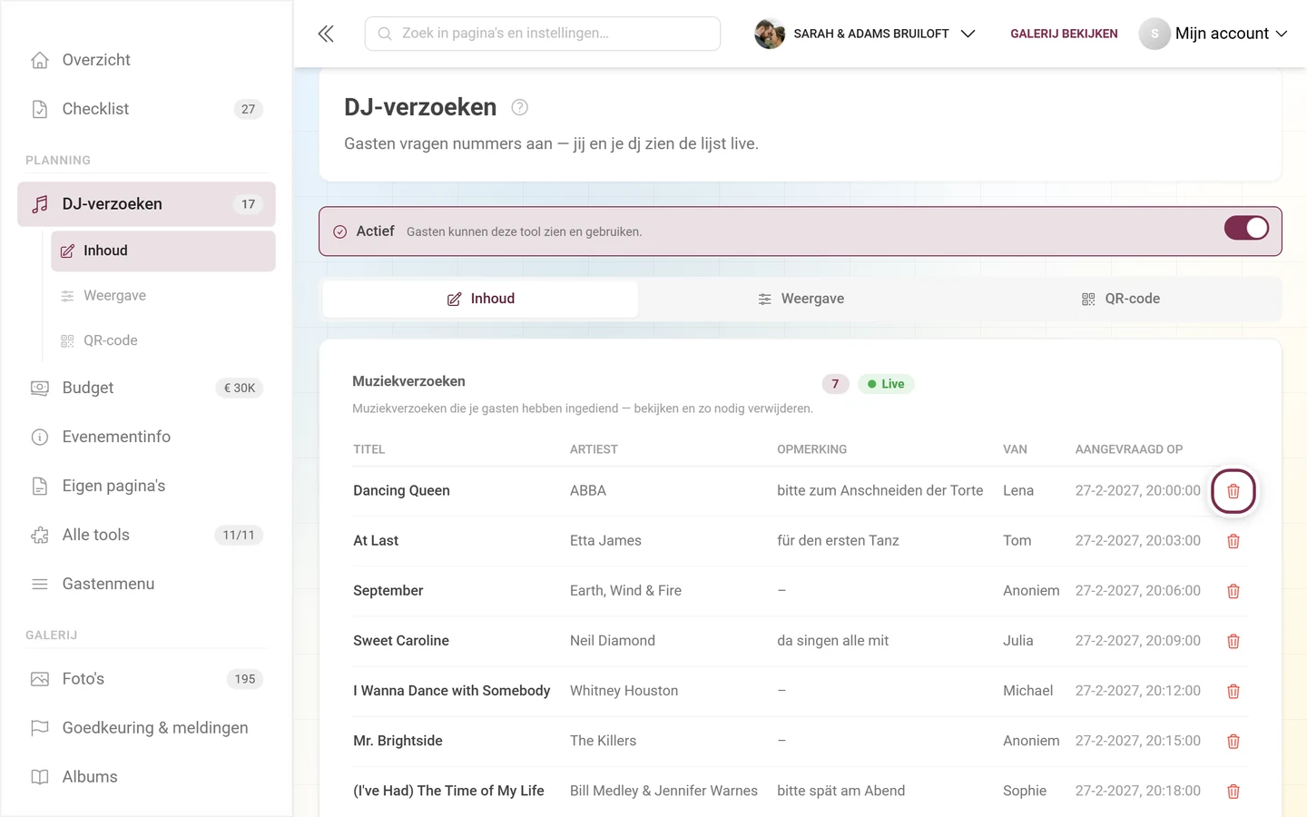Screen dimensions: 1307x817
Task: Click the Live status badge
Action: pyautogui.click(x=886, y=384)
